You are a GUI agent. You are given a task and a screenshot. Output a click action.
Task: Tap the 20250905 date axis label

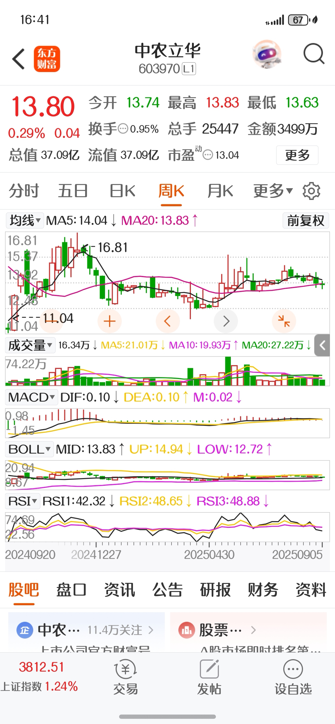tap(297, 554)
